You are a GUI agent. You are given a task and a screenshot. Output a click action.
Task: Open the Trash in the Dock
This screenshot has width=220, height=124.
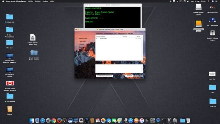pyautogui.click(x=188, y=121)
